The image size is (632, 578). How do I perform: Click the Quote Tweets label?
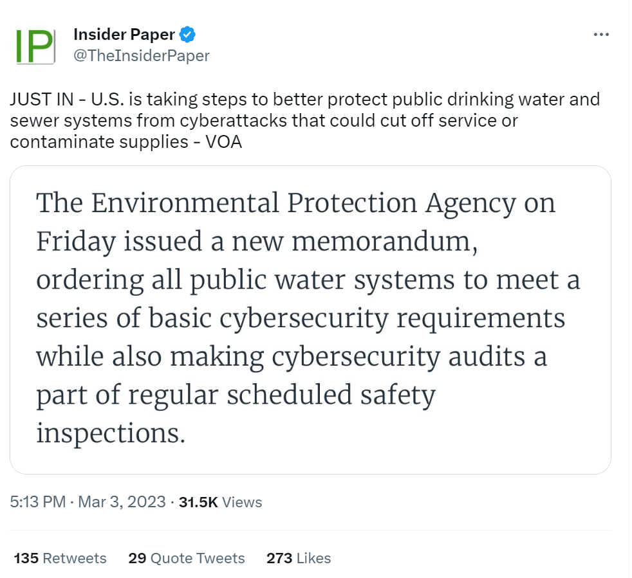198,558
